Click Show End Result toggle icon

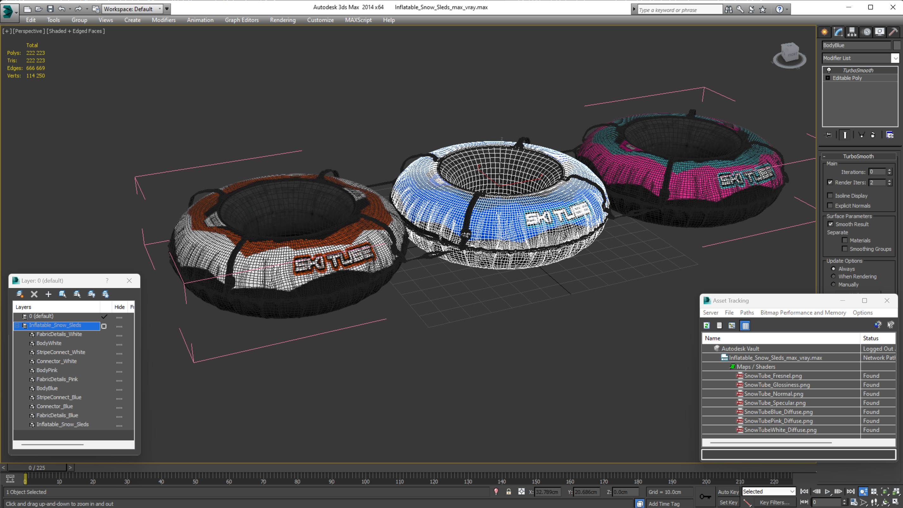click(845, 135)
